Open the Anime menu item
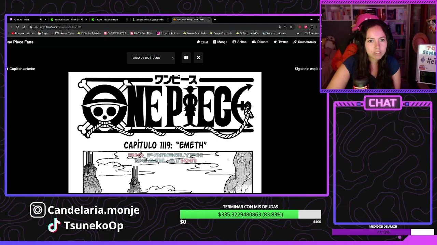Image resolution: width=437 pixels, height=245 pixels. point(239,42)
